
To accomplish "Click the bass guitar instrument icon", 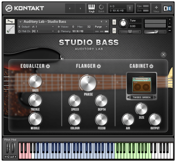I will 10,29.
